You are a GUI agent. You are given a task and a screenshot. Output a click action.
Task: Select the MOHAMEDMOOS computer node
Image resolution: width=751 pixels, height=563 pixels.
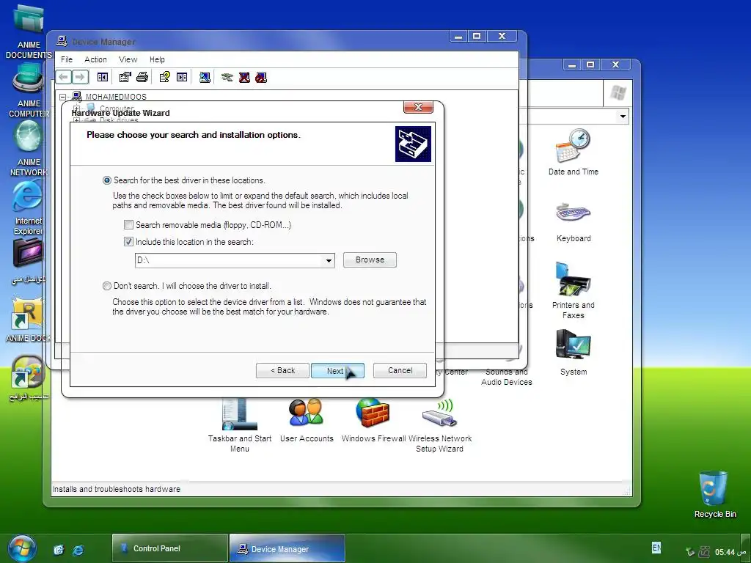point(116,97)
